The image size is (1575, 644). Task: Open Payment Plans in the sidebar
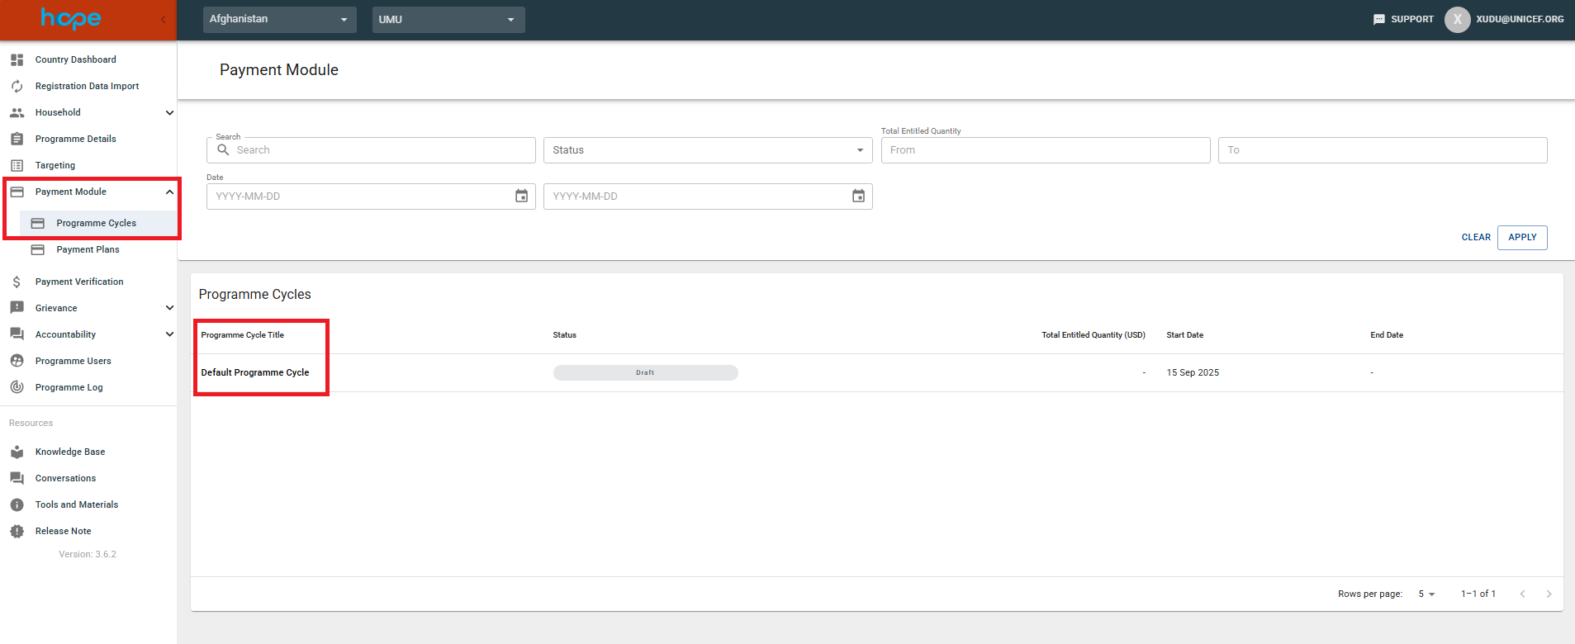point(88,249)
